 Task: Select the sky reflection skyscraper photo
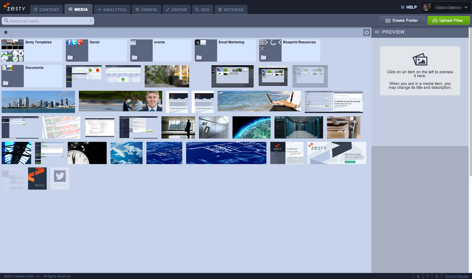point(126,153)
